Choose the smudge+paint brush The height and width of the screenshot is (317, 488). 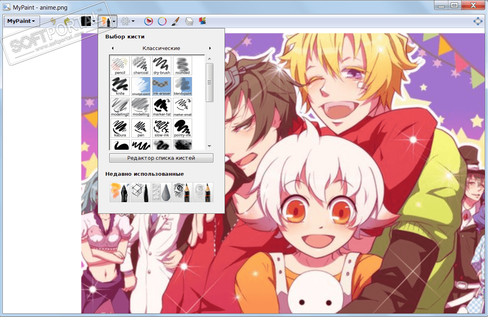pos(141,86)
